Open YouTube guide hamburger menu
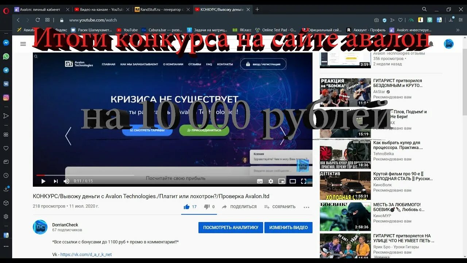 23,44
